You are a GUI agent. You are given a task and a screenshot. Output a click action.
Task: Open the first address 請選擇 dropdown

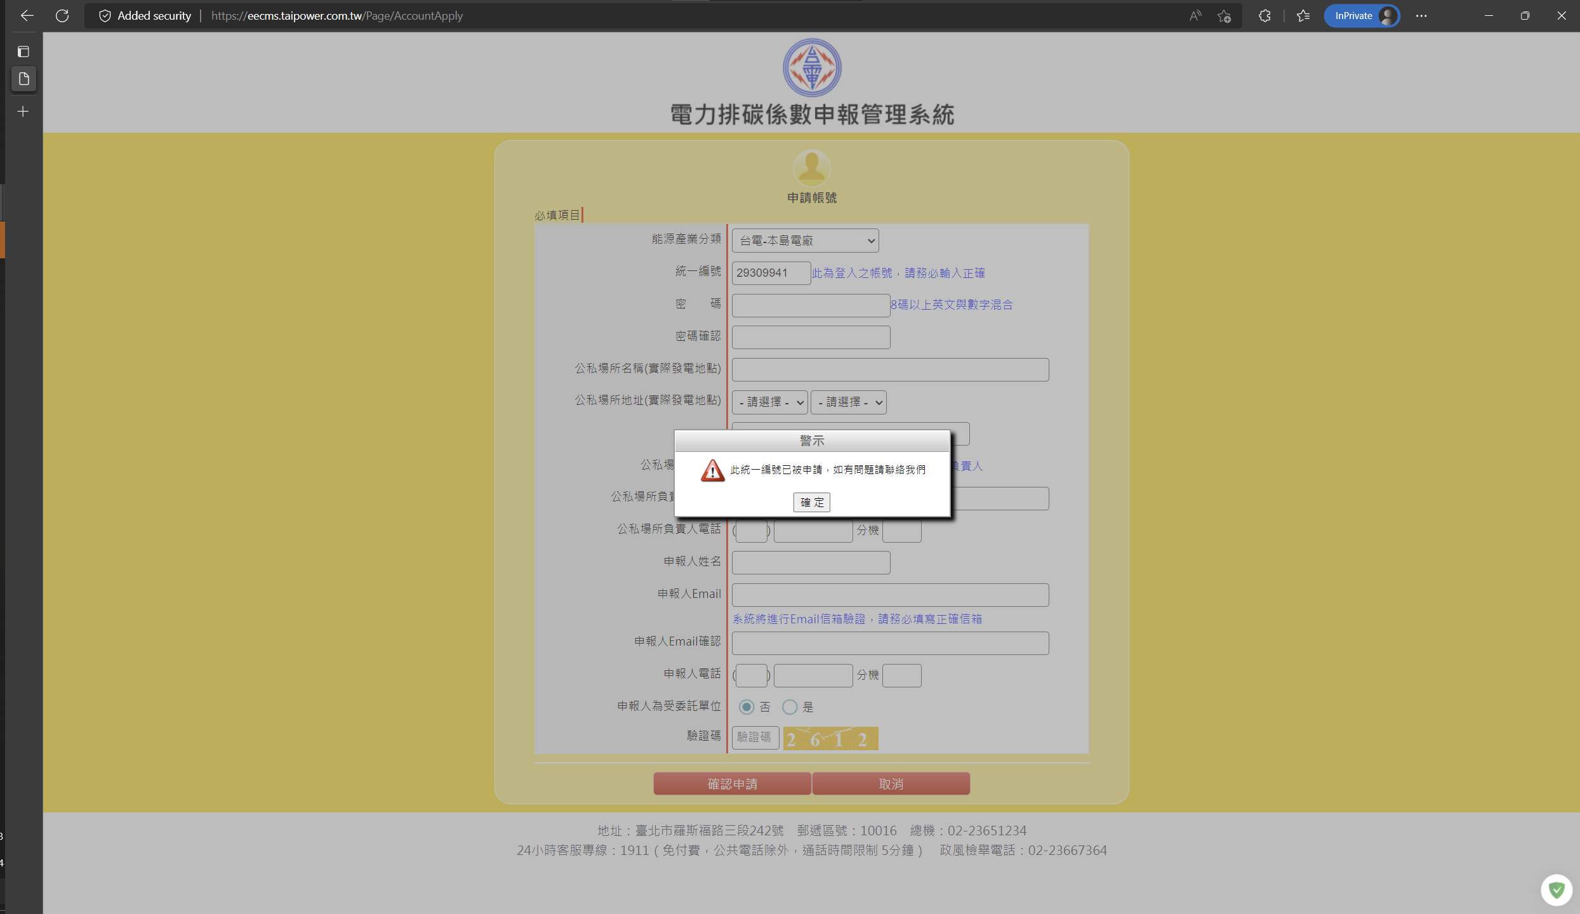769,402
